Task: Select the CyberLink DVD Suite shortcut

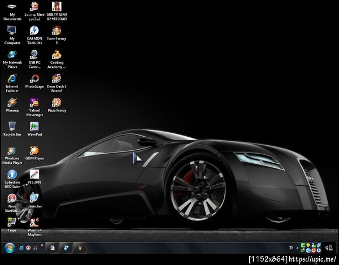Action: (x=12, y=179)
